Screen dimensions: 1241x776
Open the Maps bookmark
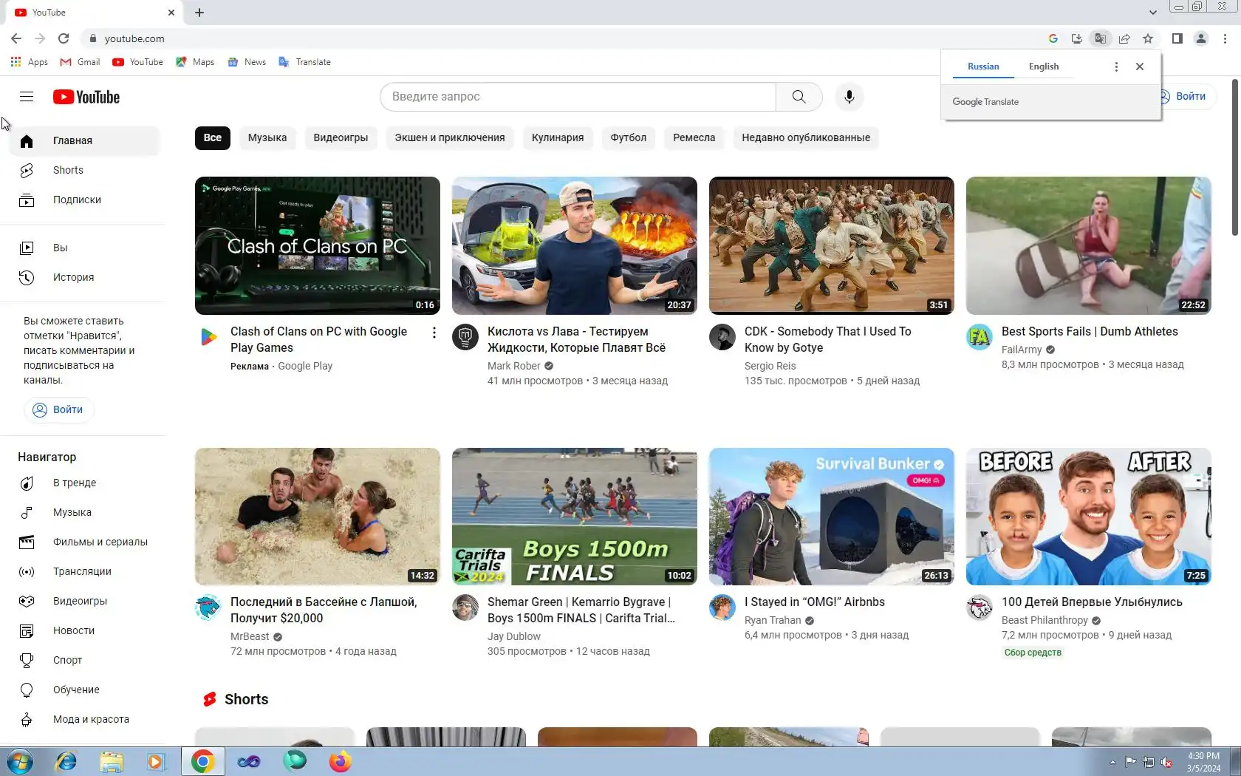195,62
